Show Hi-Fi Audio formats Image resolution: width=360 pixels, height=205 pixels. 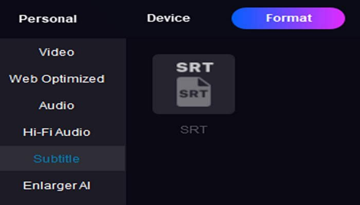[57, 132]
